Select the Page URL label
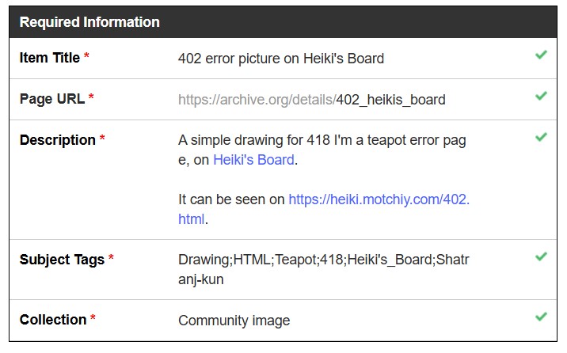The height and width of the screenshot is (353, 567). tap(51, 99)
